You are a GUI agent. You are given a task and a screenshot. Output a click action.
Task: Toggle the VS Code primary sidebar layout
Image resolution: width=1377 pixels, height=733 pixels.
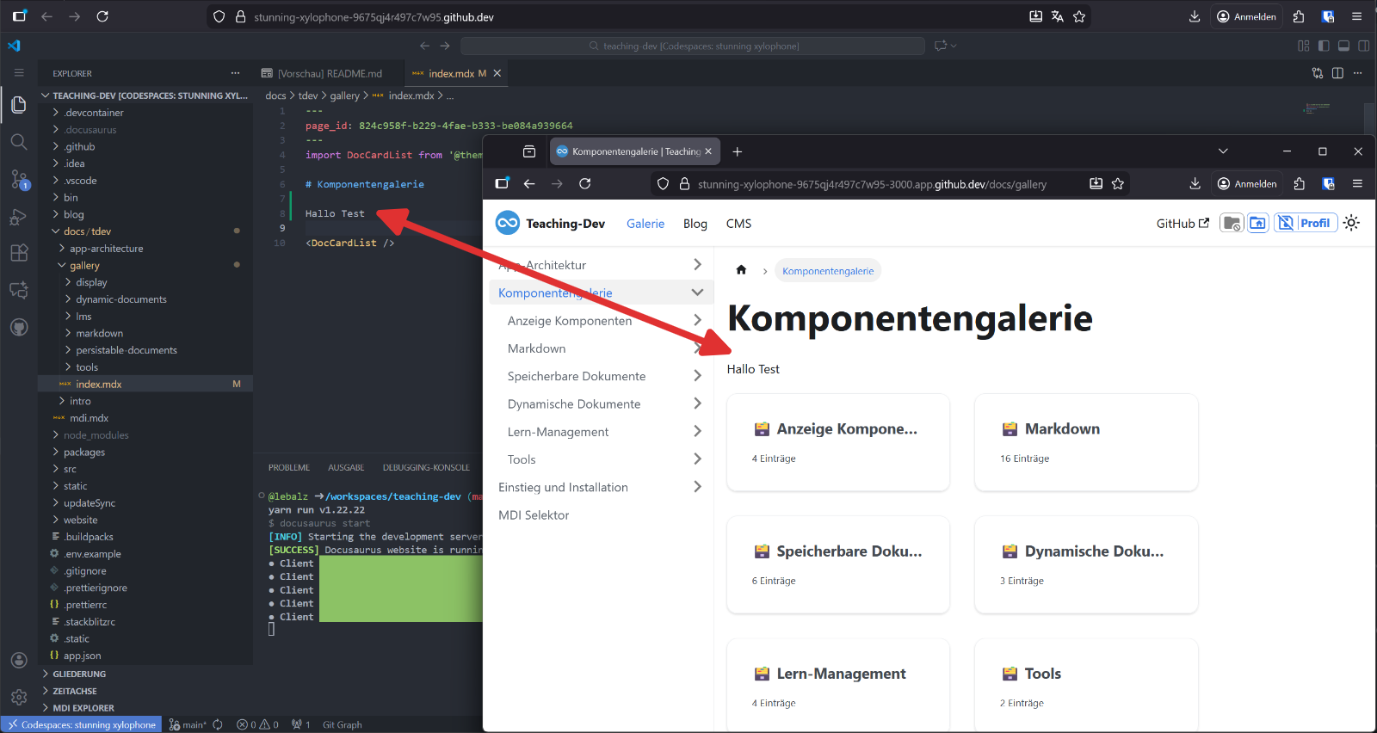[1324, 46]
